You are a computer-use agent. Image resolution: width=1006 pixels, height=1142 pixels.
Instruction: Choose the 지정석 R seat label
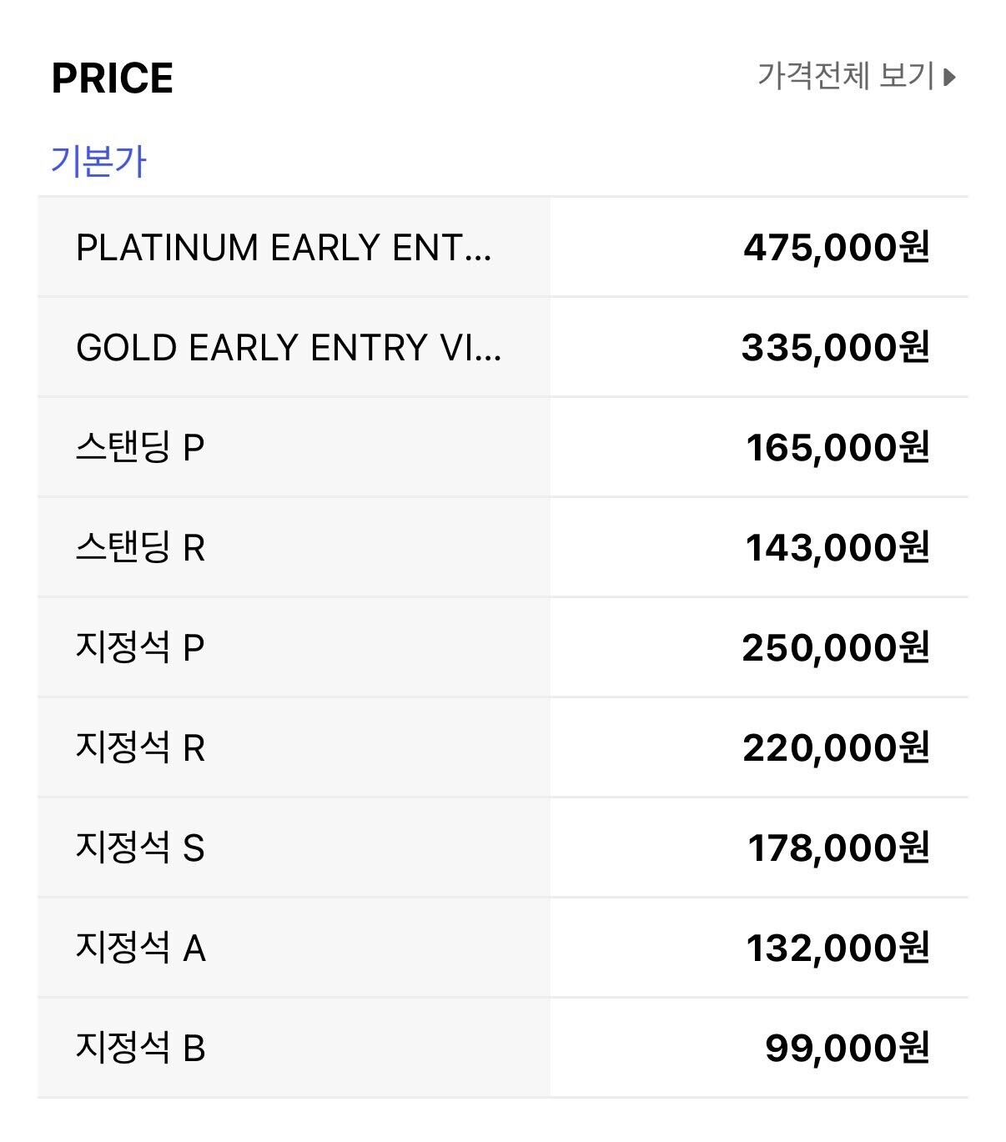click(140, 748)
